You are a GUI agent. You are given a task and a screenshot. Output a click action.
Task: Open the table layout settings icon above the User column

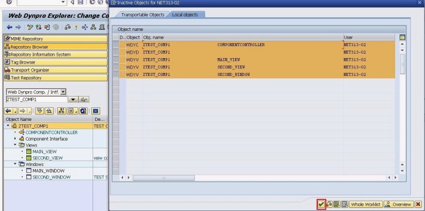click(402, 37)
